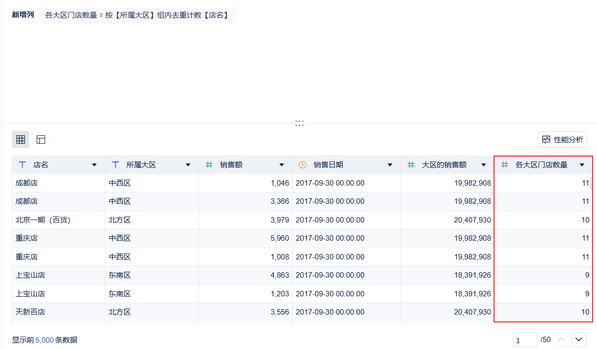Select sales value 1,008 cell
Image resolution: width=597 pixels, height=349 pixels.
click(x=245, y=257)
